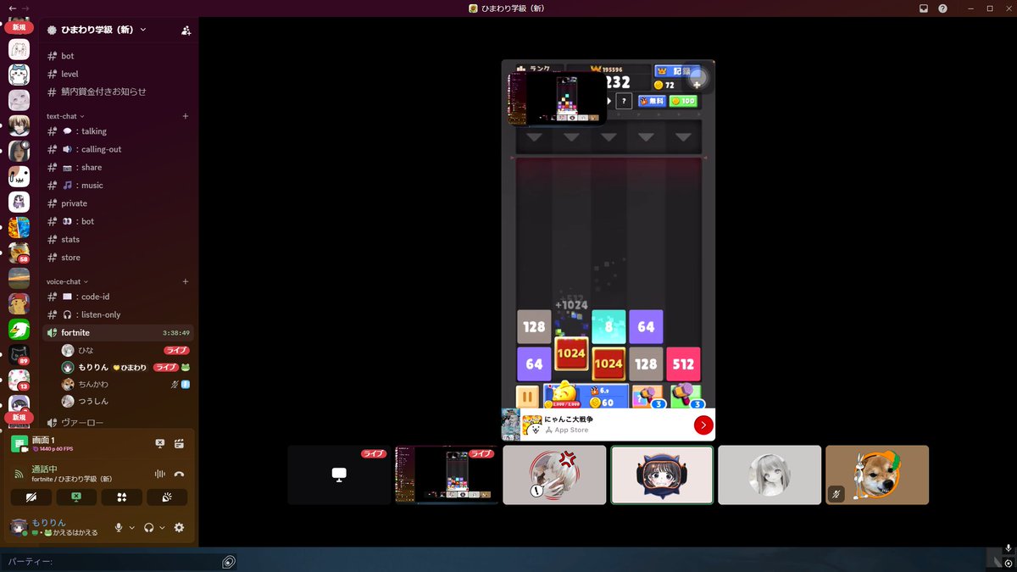1017x572 pixels.
Task: Open noise suppression waveform settings
Action: pyautogui.click(x=158, y=475)
